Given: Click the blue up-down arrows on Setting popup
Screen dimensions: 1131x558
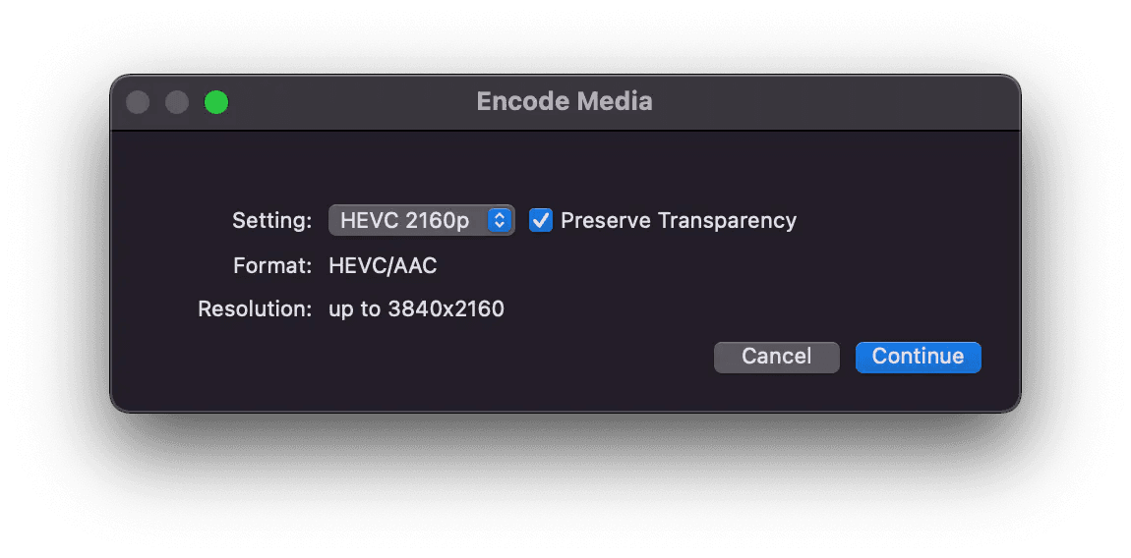Looking at the screenshot, I should (500, 220).
